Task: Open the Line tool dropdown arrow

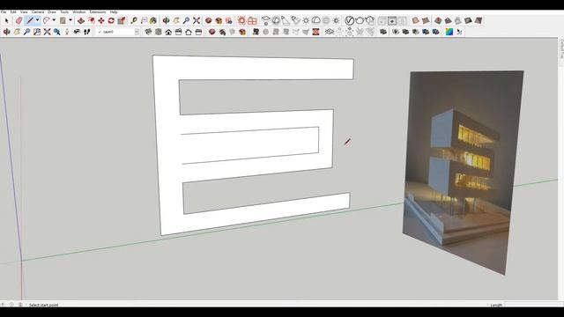Action: (x=37, y=20)
